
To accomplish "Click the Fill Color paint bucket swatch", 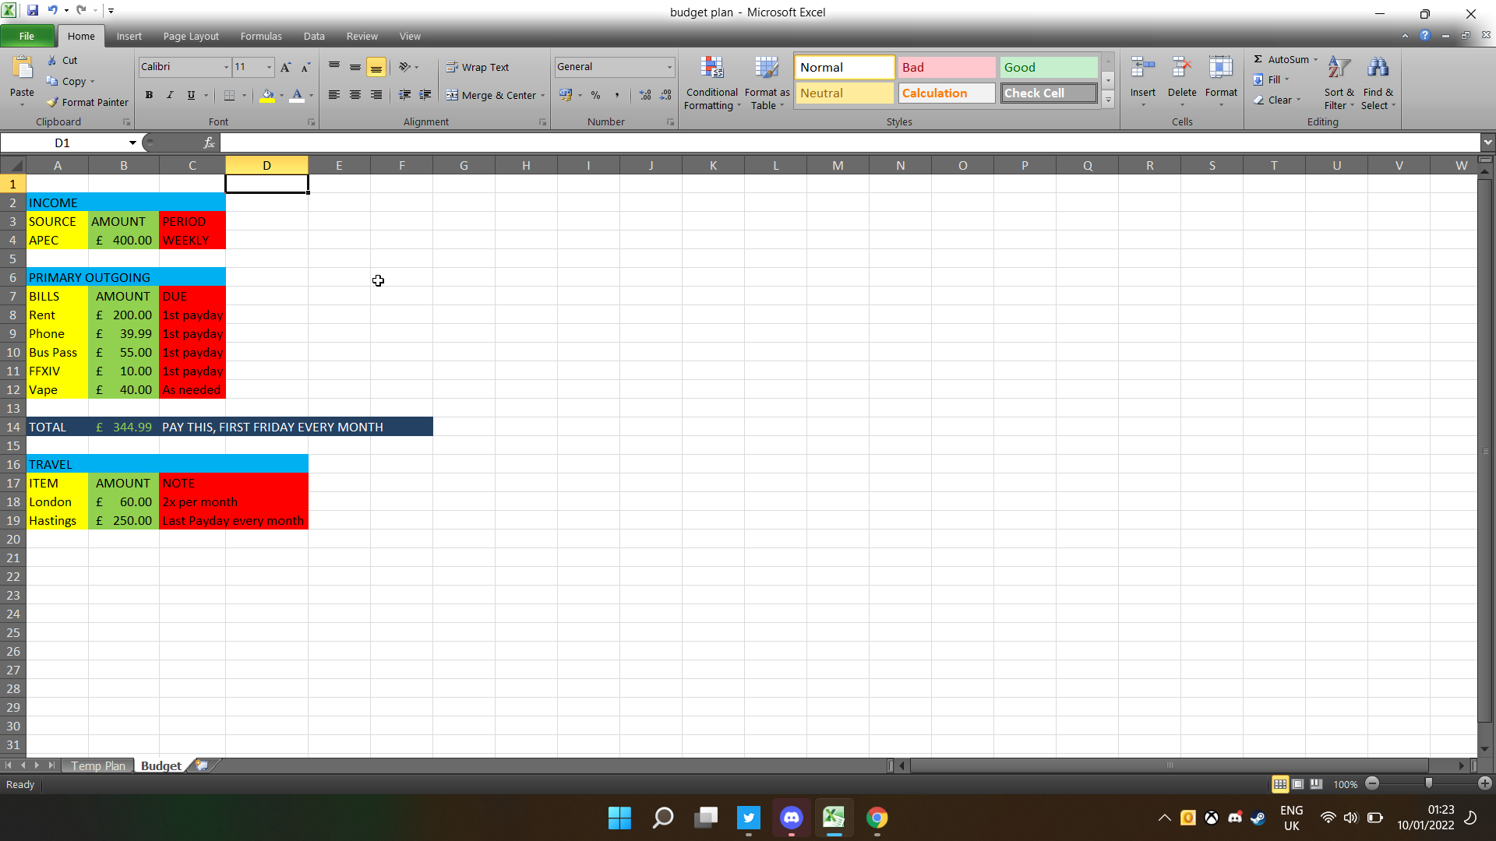I will (x=267, y=95).
